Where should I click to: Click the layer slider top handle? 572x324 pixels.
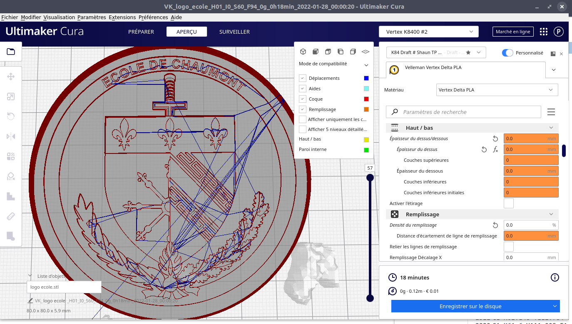click(x=370, y=178)
